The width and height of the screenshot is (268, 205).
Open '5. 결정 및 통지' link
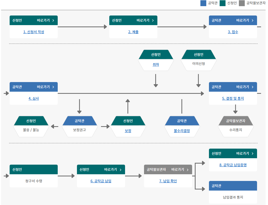click(233, 98)
